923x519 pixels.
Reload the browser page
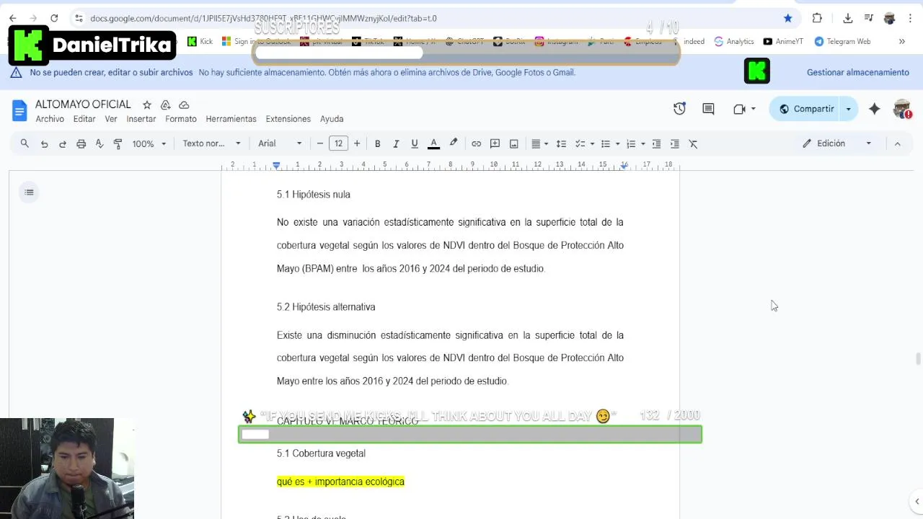coord(54,18)
